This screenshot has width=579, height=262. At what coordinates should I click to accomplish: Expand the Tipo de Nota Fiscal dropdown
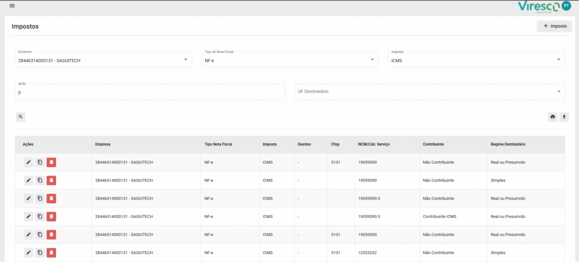pyautogui.click(x=289, y=59)
